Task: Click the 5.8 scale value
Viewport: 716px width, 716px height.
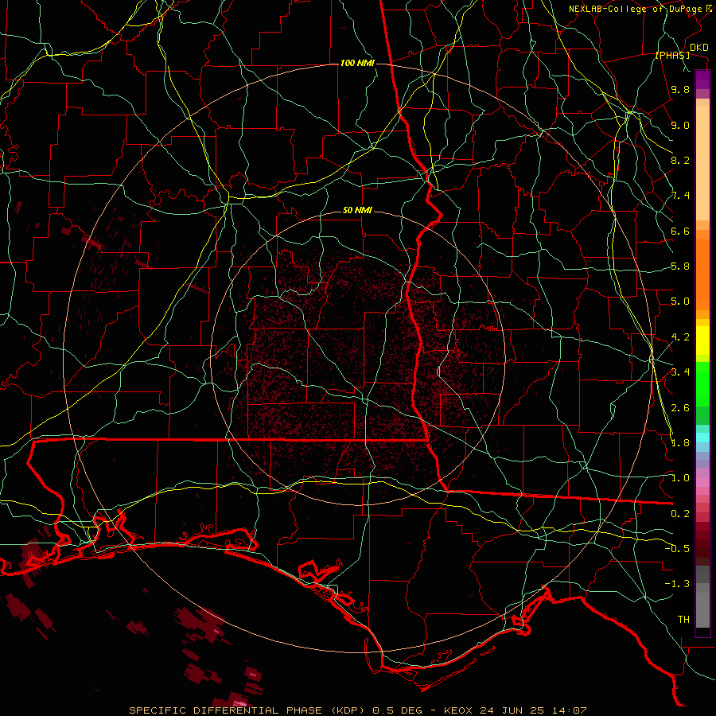Action: pos(680,267)
